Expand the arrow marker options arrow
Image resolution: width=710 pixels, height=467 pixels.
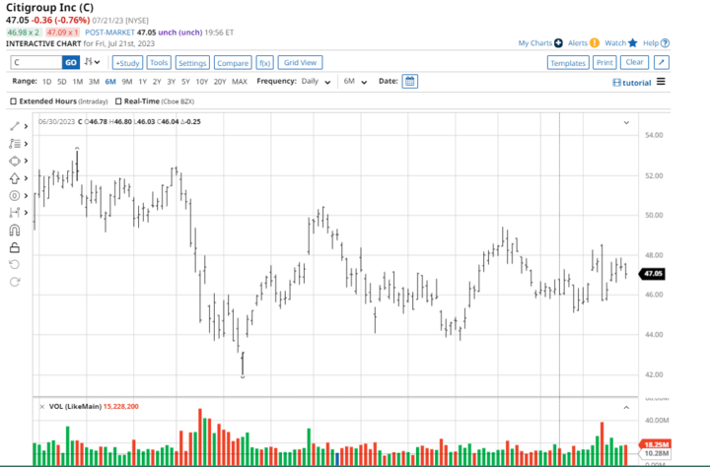pos(27,178)
